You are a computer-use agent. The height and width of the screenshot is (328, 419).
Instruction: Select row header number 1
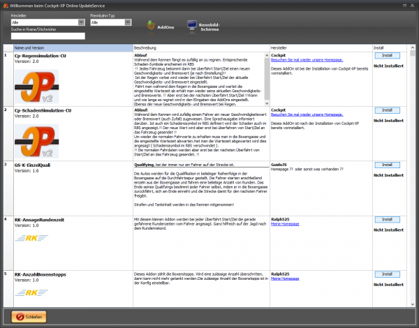pyautogui.click(x=8, y=79)
